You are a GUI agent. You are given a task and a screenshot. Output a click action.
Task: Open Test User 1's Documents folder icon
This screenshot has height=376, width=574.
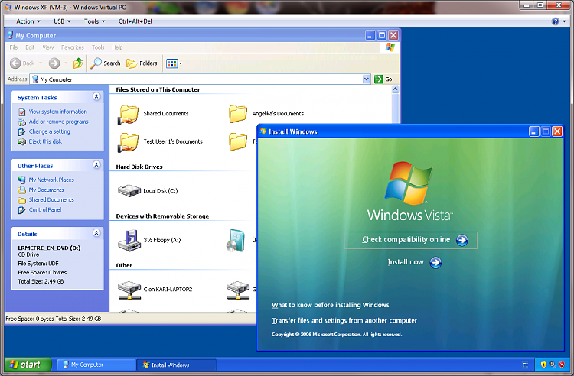128,142
